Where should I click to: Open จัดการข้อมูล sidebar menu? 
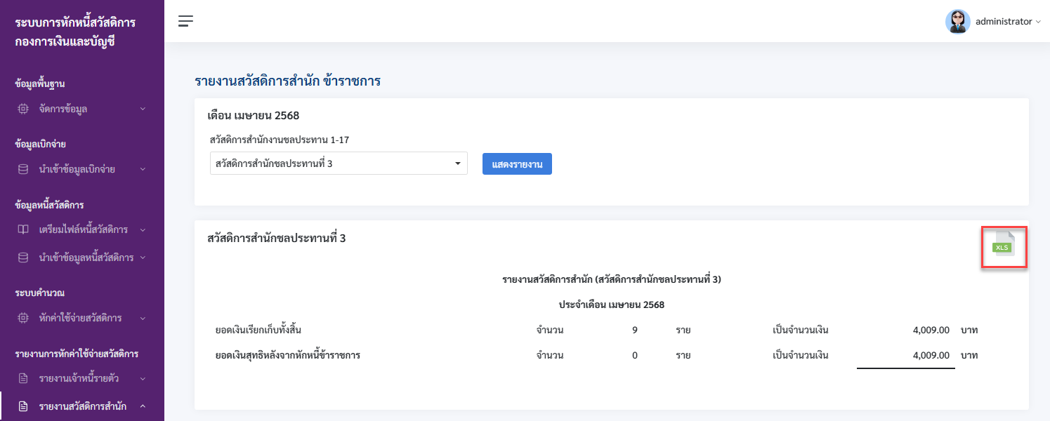(82, 109)
